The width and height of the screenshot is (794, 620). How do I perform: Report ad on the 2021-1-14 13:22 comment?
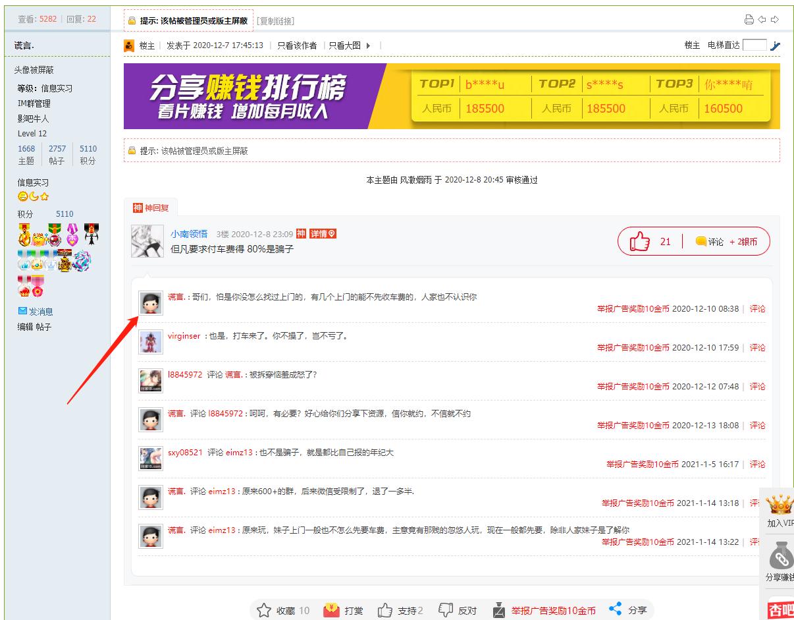638,542
